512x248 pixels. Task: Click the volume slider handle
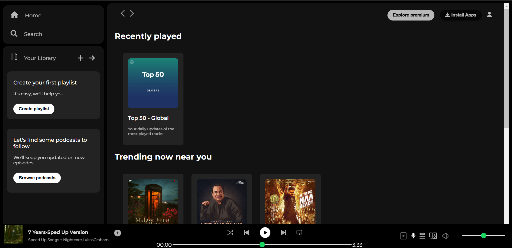point(484,235)
